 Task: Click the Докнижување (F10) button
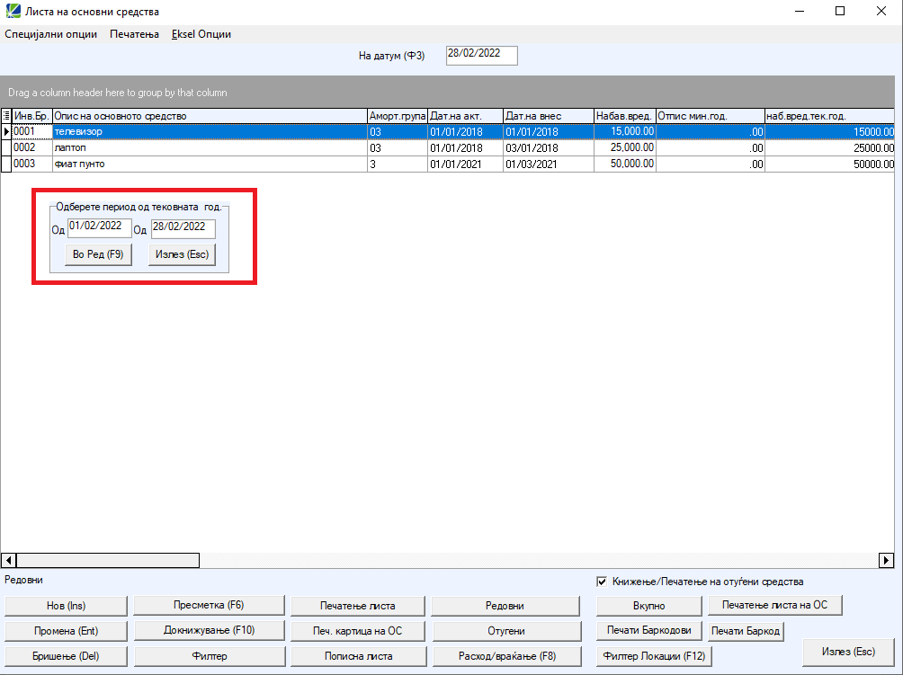(209, 630)
